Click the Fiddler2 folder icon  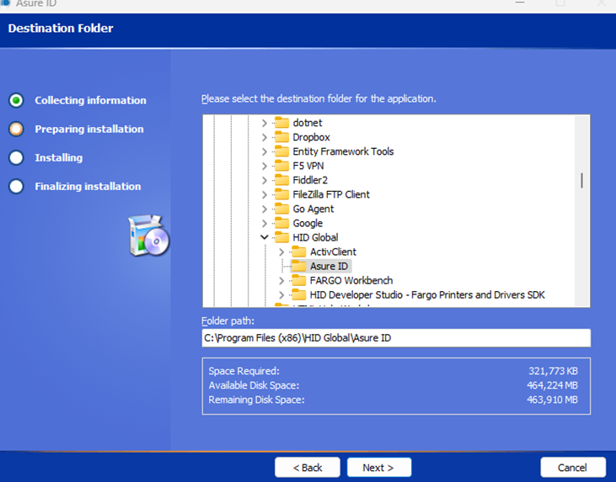(x=281, y=180)
